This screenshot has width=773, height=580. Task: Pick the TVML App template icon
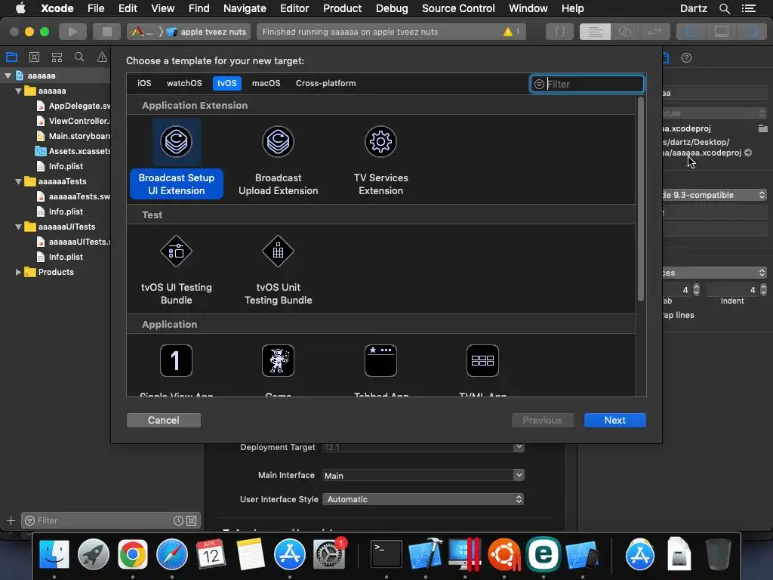pyautogui.click(x=482, y=360)
